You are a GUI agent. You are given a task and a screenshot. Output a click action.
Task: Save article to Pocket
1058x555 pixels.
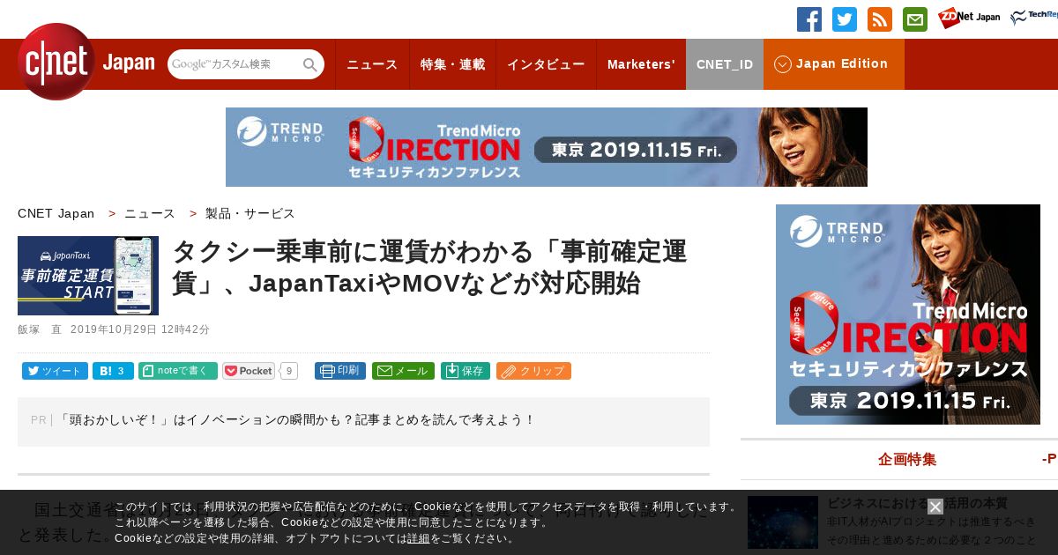pos(249,371)
